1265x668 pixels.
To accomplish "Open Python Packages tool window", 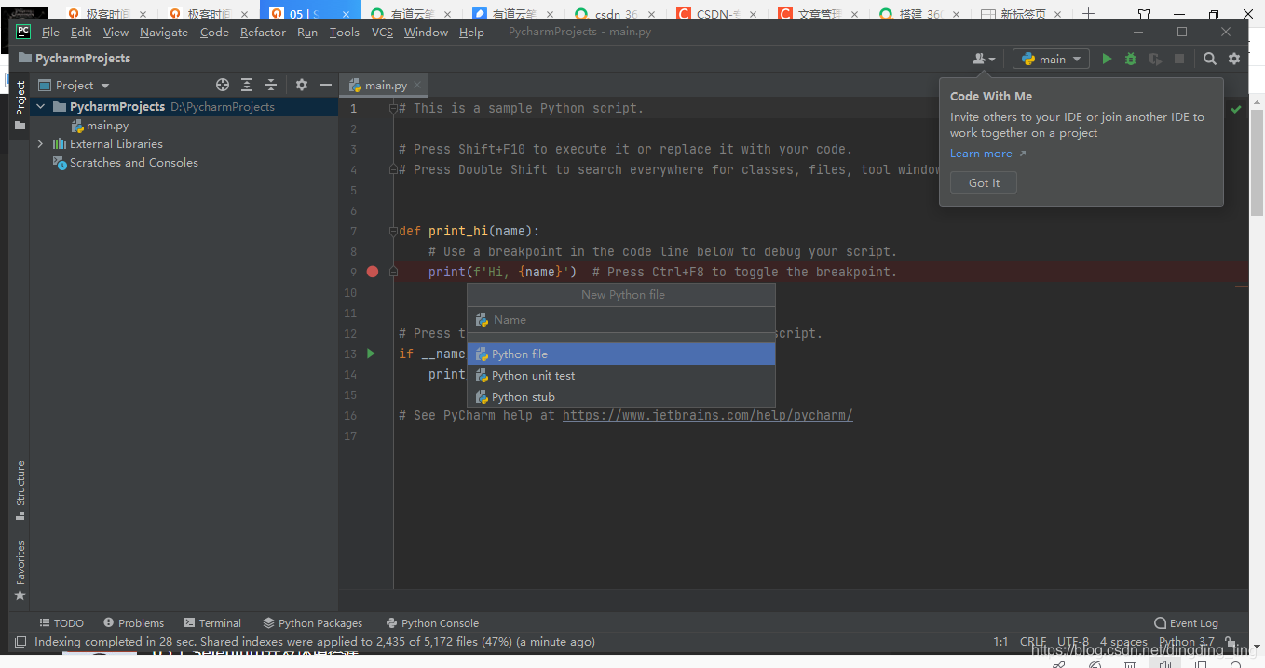I will (x=312, y=623).
